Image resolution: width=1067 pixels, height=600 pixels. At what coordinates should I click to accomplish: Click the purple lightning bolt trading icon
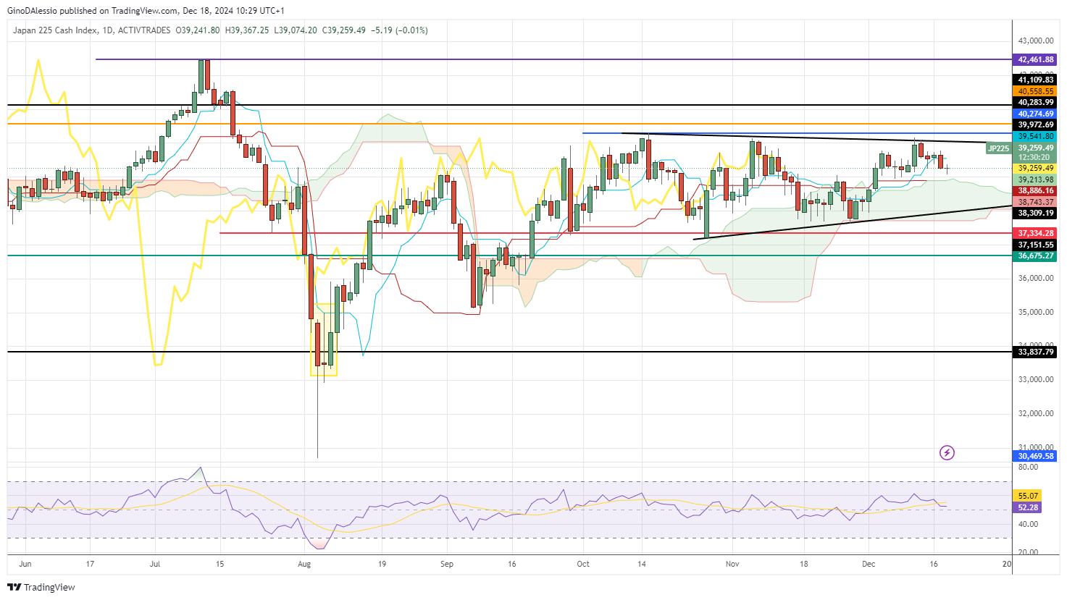[x=948, y=453]
